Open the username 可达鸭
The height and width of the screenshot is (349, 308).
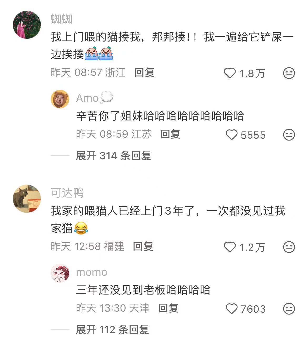(x=67, y=193)
